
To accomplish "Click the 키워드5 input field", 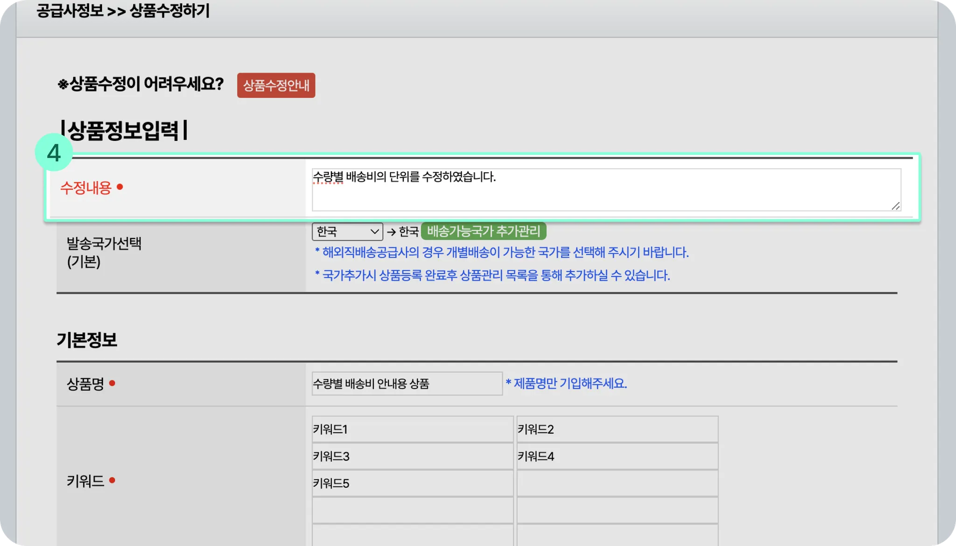I will pos(412,483).
